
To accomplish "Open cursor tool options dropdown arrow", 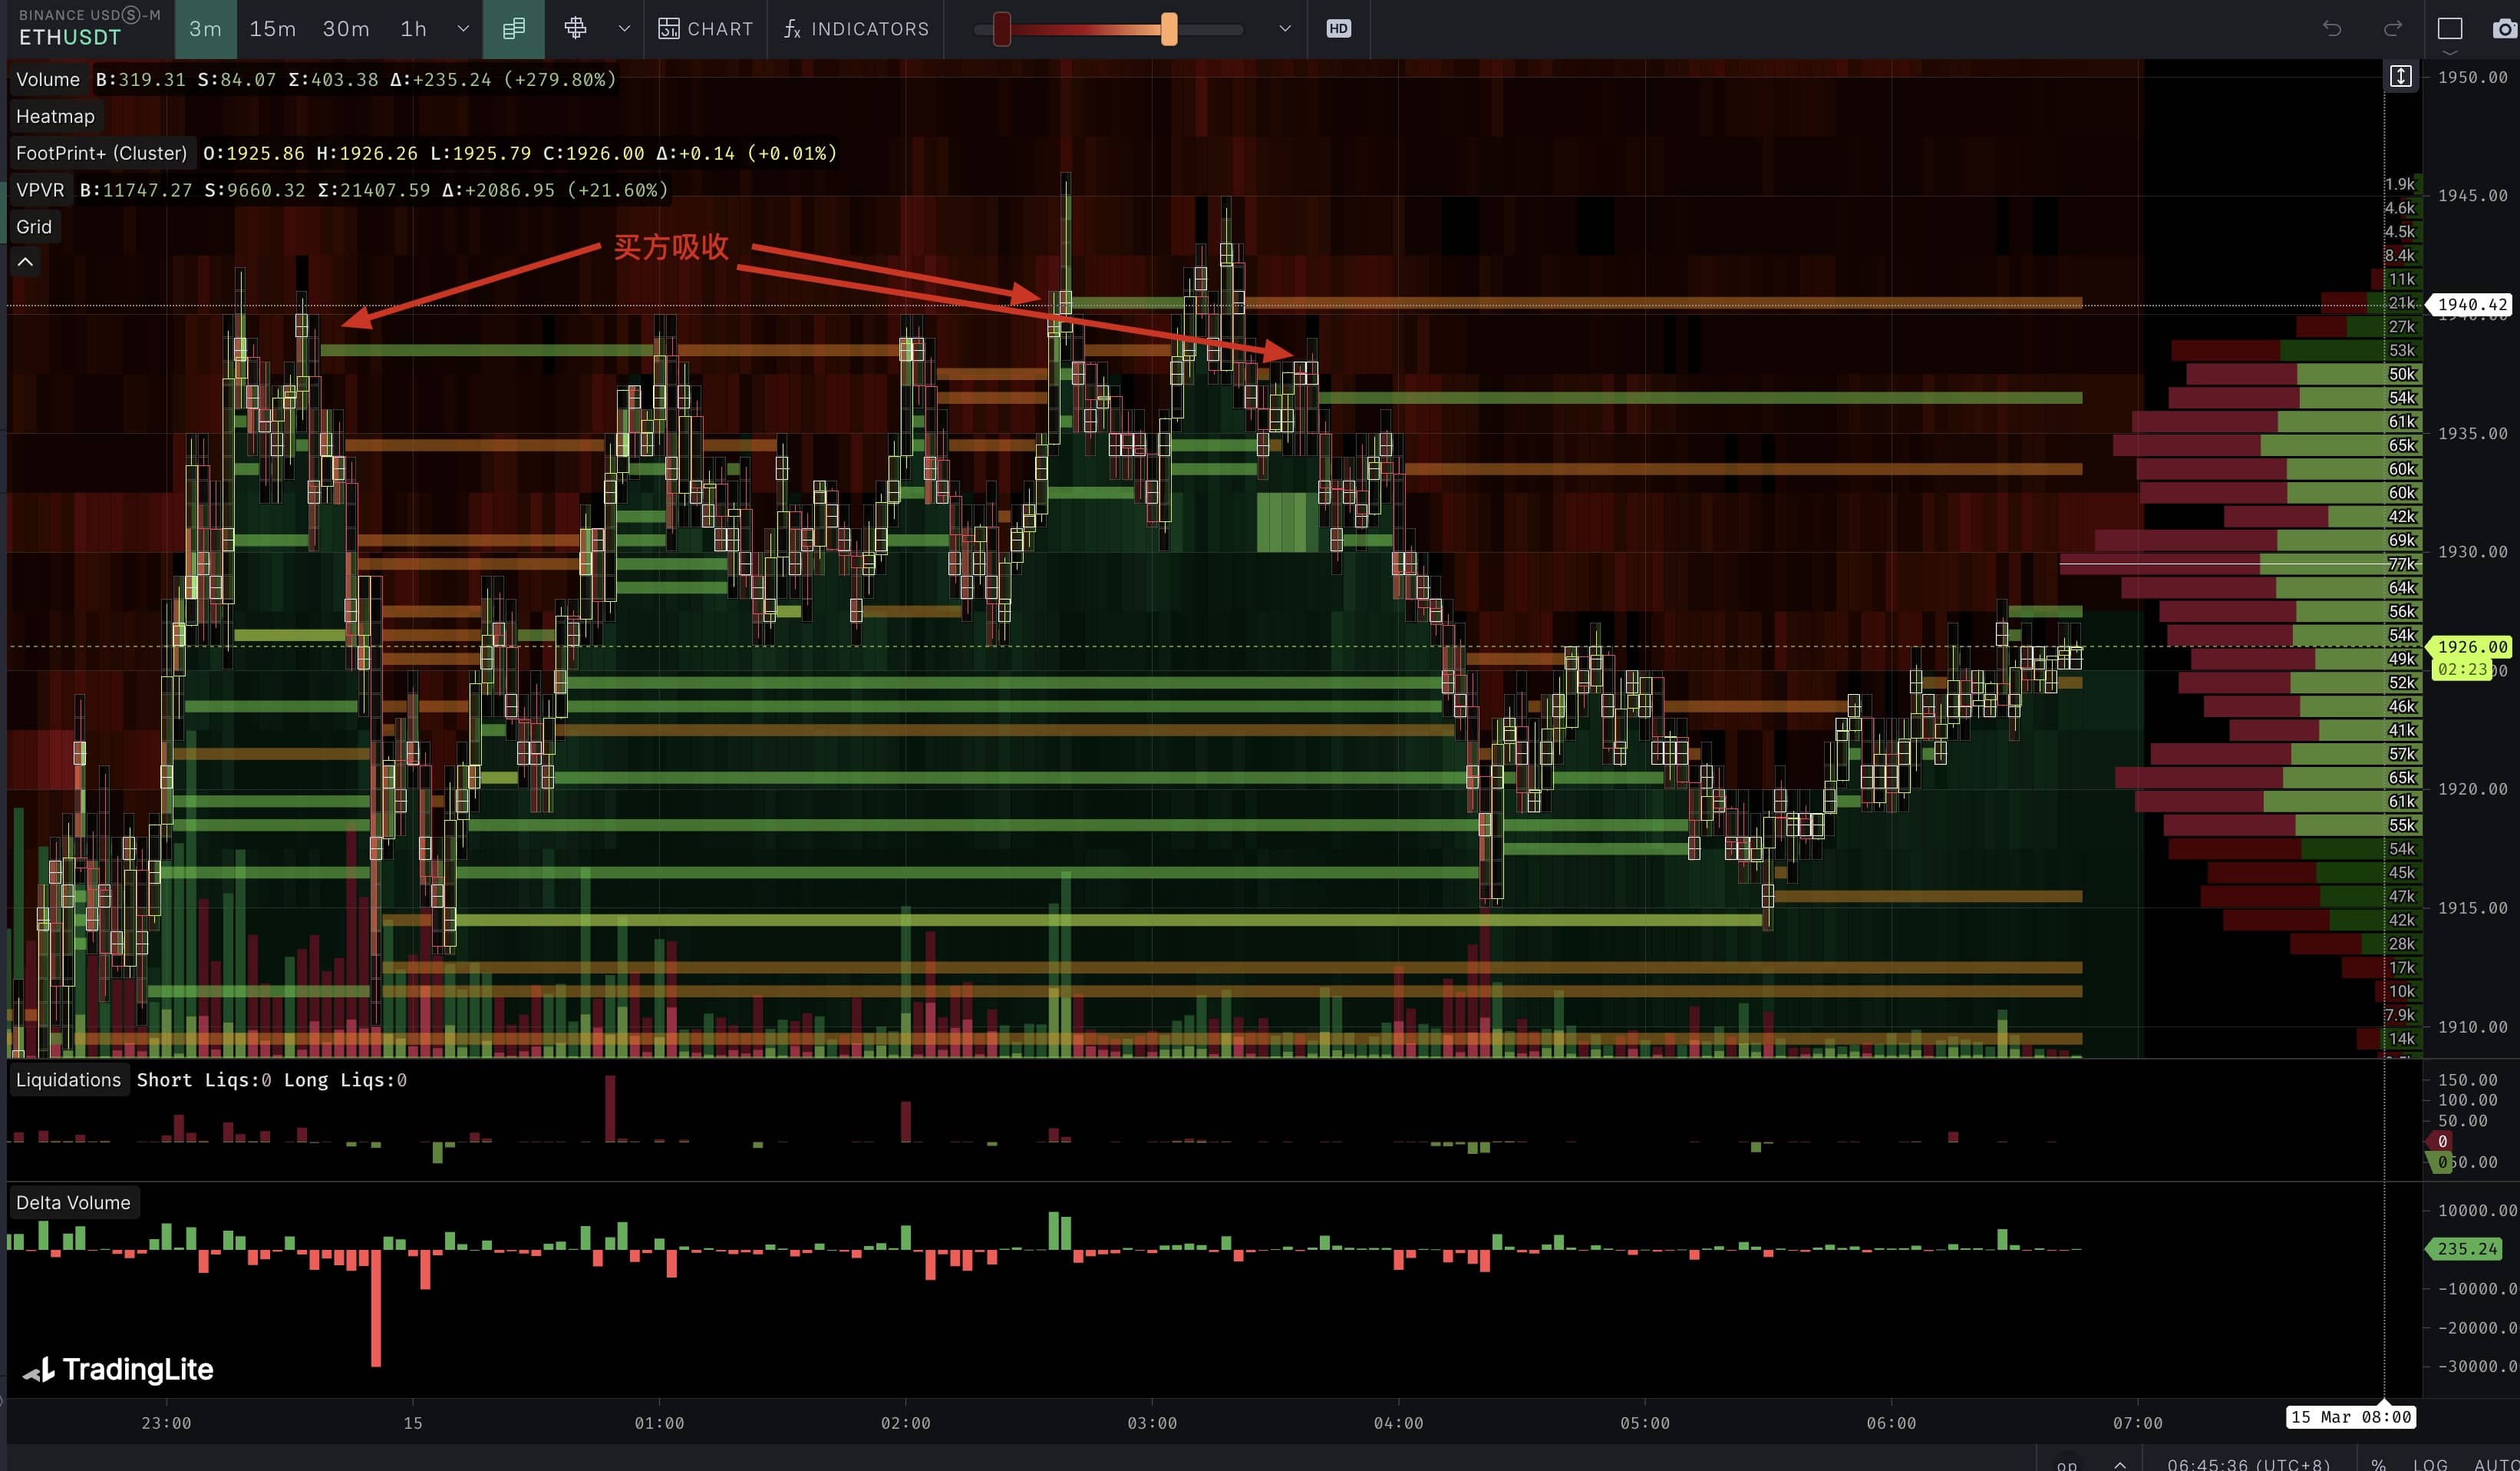I will [624, 29].
